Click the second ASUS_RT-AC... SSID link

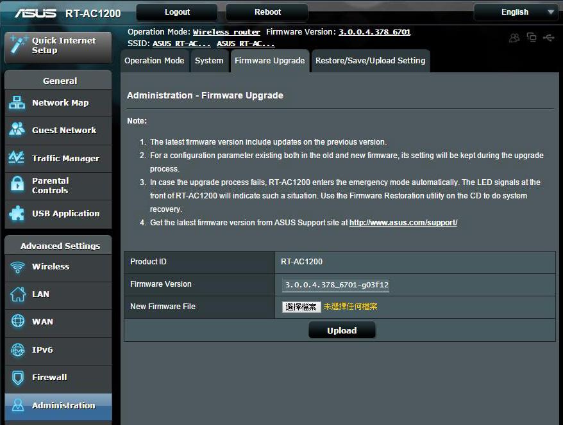point(246,44)
